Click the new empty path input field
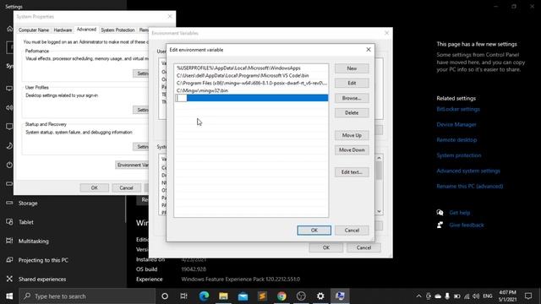This screenshot has height=304, width=541. [x=252, y=98]
